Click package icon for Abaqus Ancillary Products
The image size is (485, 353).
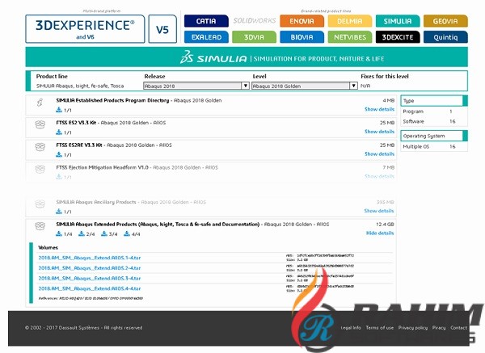[40, 204]
